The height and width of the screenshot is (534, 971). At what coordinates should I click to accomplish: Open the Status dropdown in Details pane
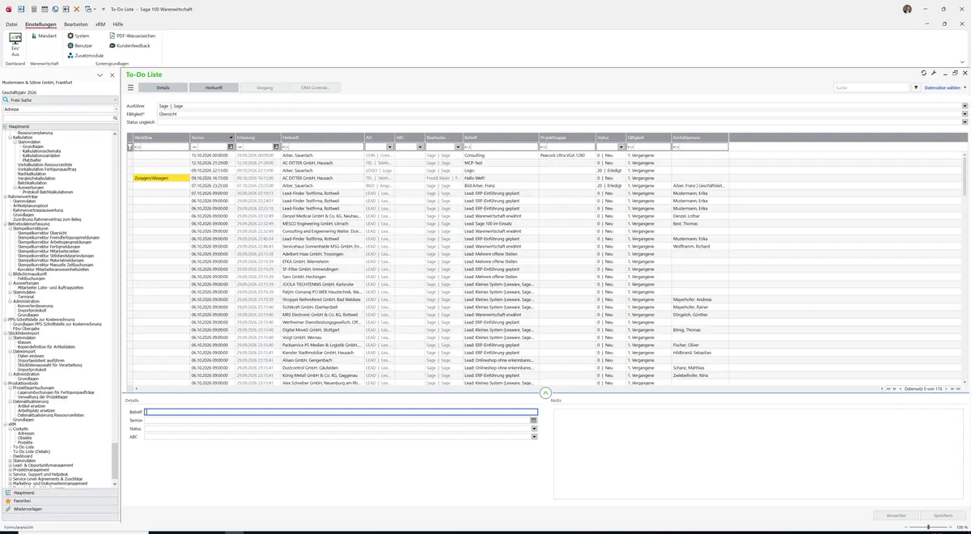coord(534,429)
